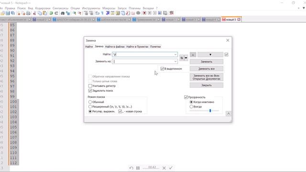Click the Zoom Out toolbar icon
Screen dimensions: 306x172
point(80,13)
